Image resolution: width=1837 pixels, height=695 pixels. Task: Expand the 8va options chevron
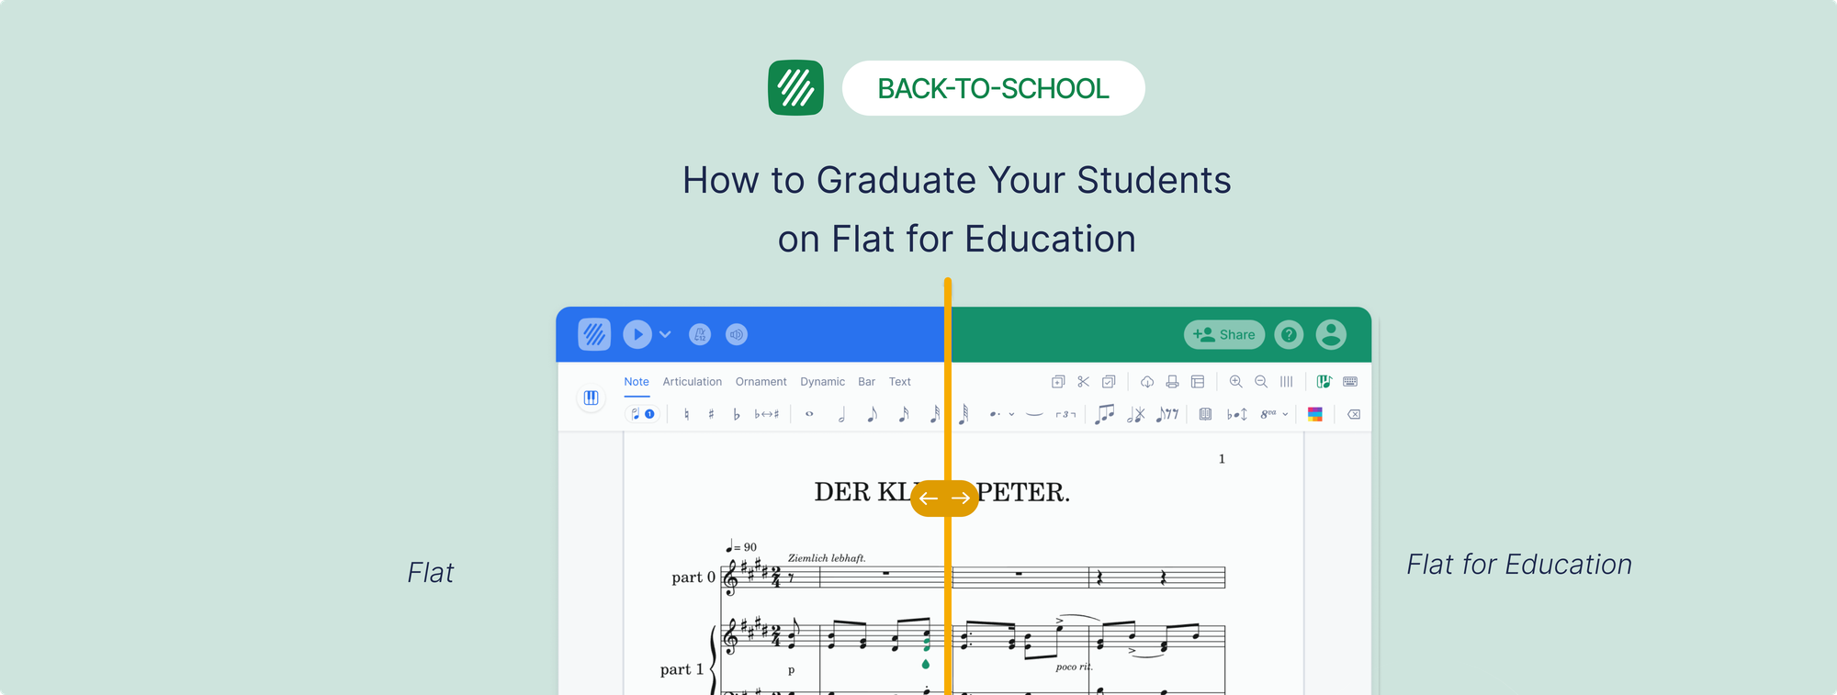(x=1285, y=414)
